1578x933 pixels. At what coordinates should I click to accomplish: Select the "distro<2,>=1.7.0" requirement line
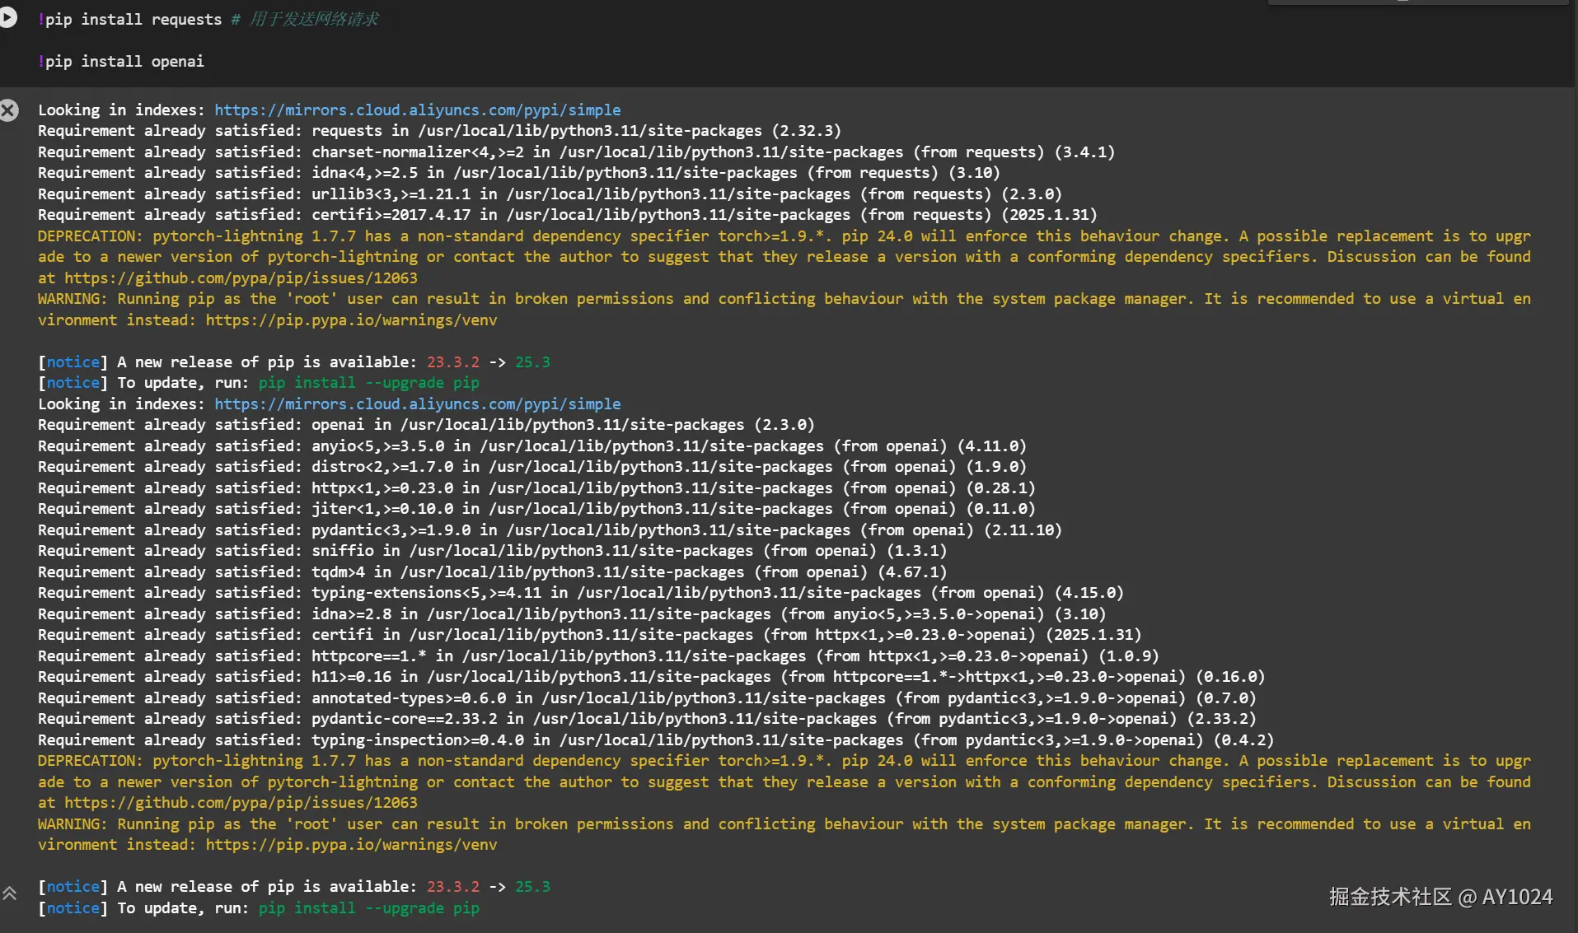coord(532,467)
